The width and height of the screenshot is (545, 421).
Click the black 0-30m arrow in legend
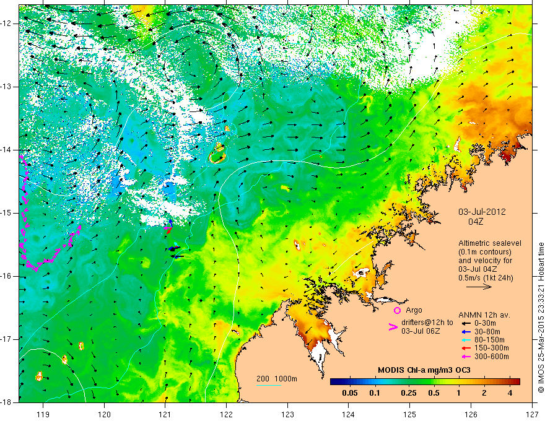pos(466,323)
